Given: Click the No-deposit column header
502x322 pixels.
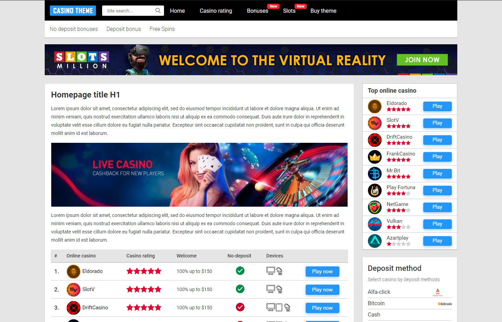Looking at the screenshot, I should 239,256.
